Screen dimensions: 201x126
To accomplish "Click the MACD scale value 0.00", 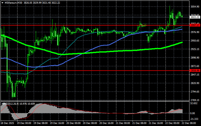I will [x=193, y=113].
